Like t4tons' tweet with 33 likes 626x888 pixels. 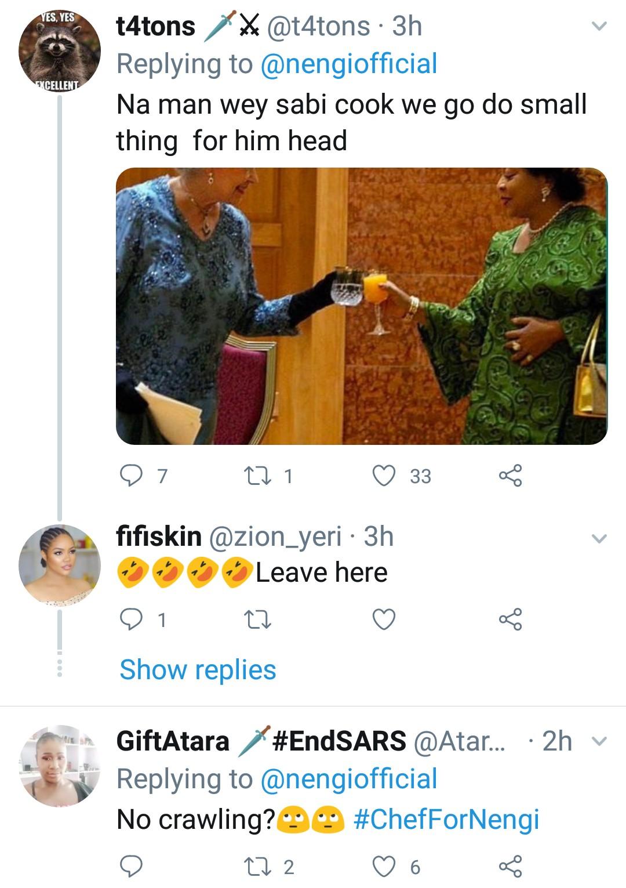pyautogui.click(x=384, y=476)
